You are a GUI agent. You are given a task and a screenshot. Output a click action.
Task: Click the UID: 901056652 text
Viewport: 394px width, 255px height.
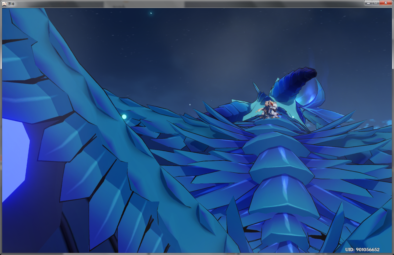(x=362, y=250)
